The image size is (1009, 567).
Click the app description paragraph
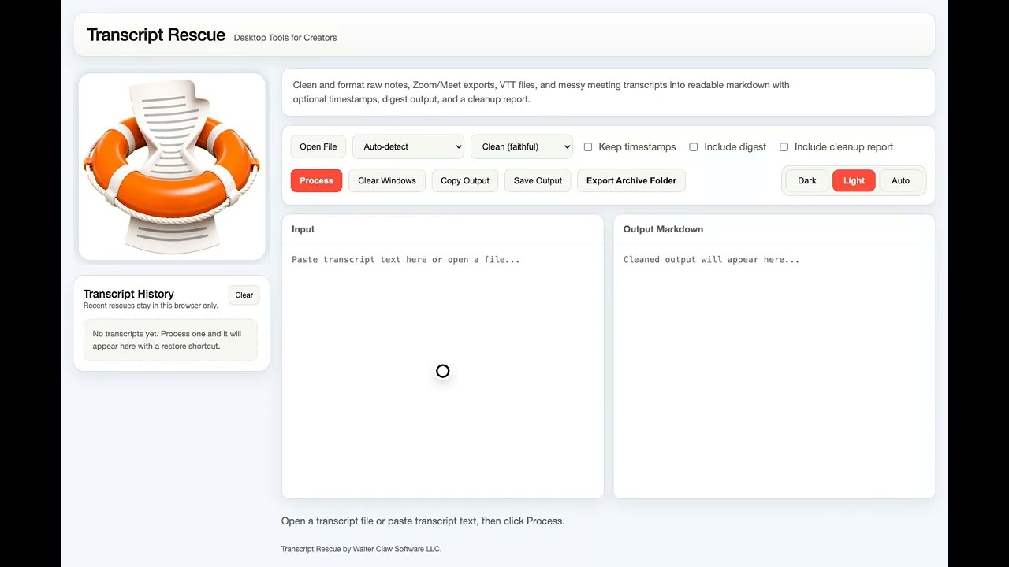tap(541, 92)
